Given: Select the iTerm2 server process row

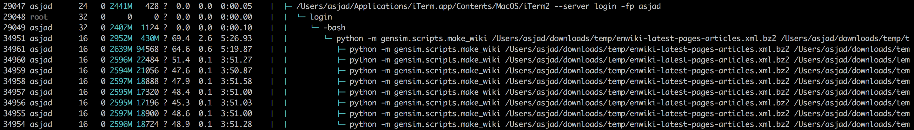Looking at the screenshot, I should [x=457, y=6].
